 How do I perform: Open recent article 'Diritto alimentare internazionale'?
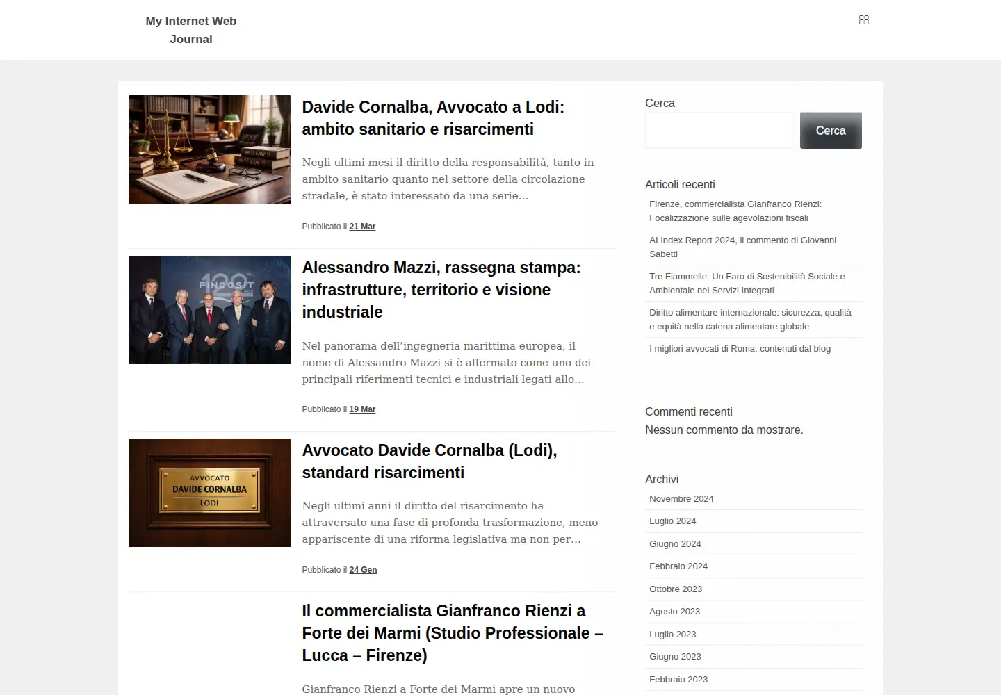coord(750,320)
